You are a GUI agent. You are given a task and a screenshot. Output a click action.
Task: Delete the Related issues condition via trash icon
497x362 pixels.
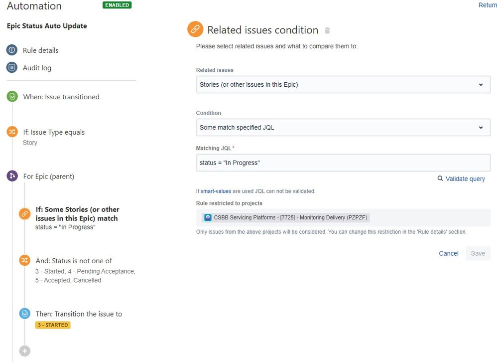327,30
